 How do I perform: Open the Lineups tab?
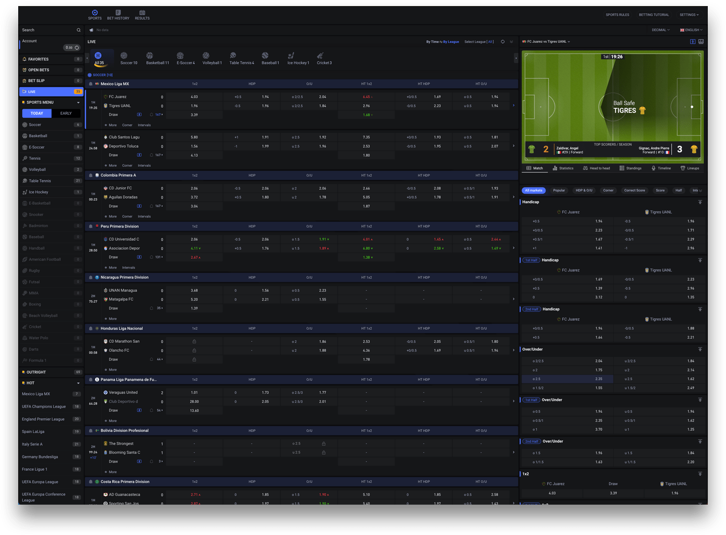pyautogui.click(x=690, y=168)
